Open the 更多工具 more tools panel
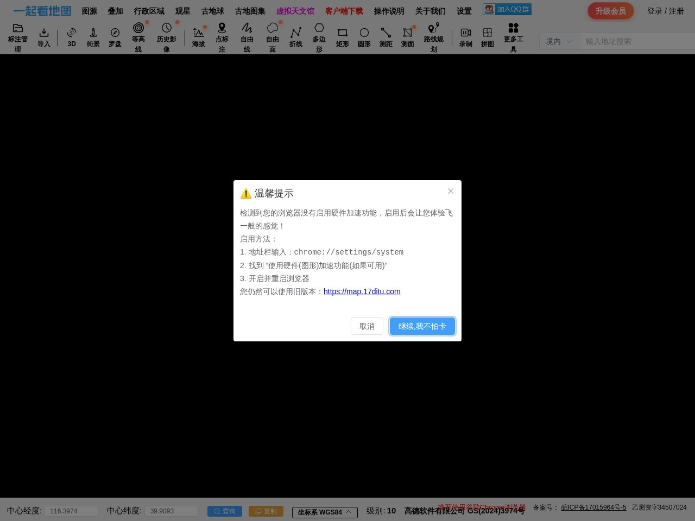 pyautogui.click(x=513, y=36)
